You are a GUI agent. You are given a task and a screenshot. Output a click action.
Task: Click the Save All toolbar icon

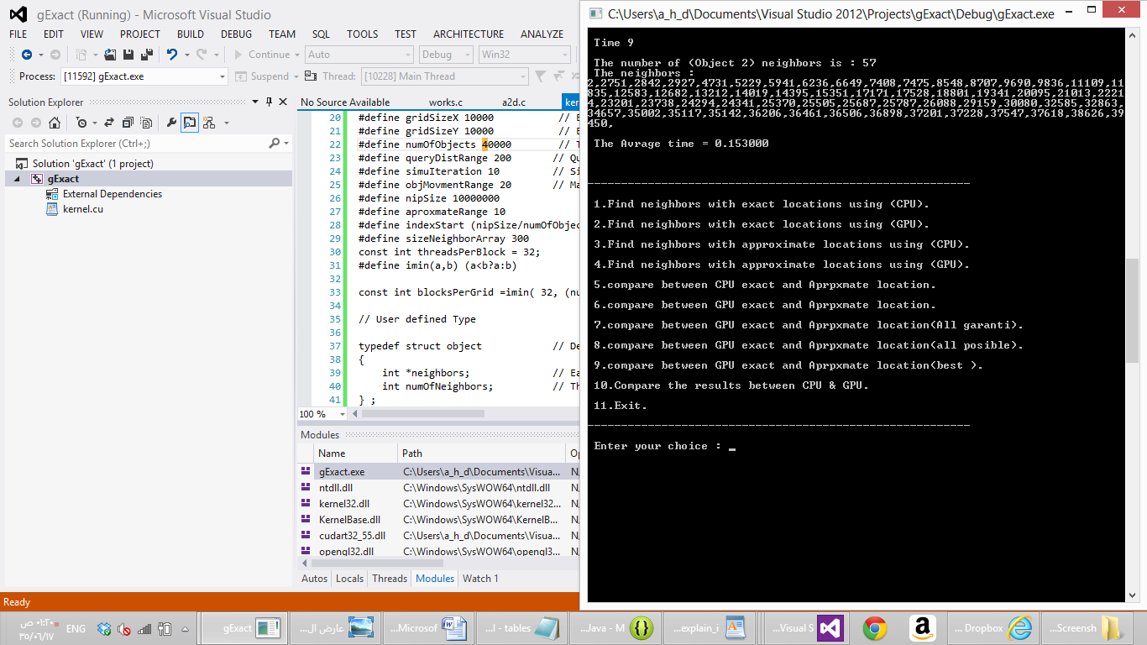pos(147,55)
